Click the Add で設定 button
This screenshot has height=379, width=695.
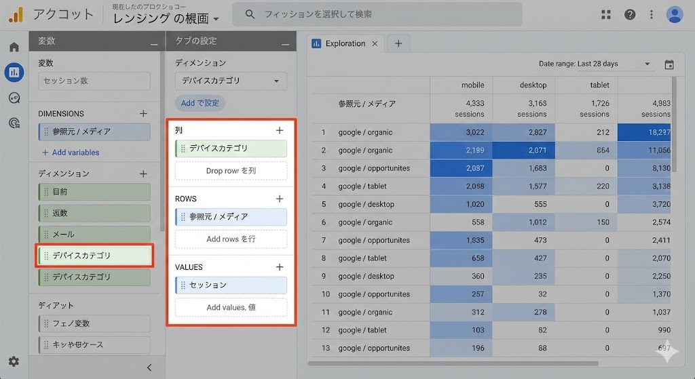click(x=200, y=103)
